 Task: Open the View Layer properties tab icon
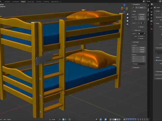[152, 18]
